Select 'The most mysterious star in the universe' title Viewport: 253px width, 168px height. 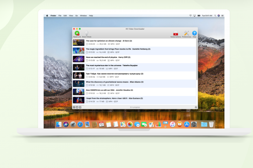tap(104, 65)
